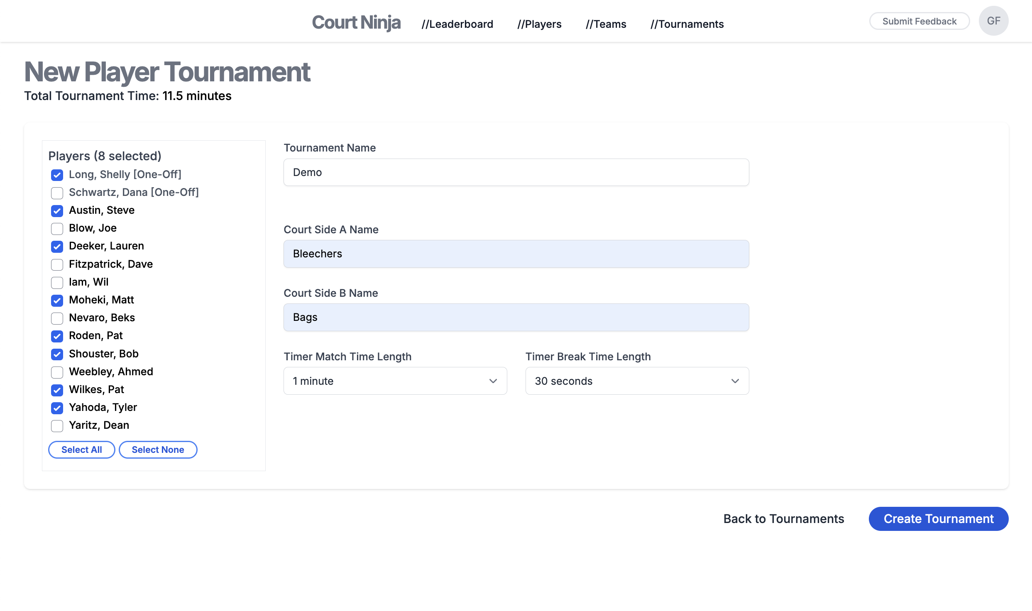Screen dimensions: 1032x611
Task: Click the Select All players button
Action: coord(81,450)
